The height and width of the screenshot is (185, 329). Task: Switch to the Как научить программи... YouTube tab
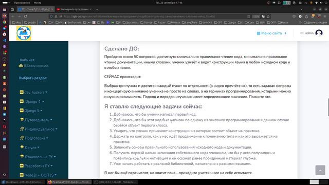pos(74,9)
